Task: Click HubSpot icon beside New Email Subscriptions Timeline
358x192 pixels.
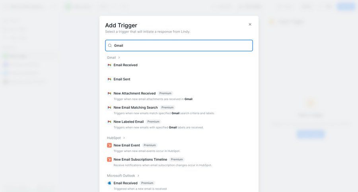Action: click(109, 159)
